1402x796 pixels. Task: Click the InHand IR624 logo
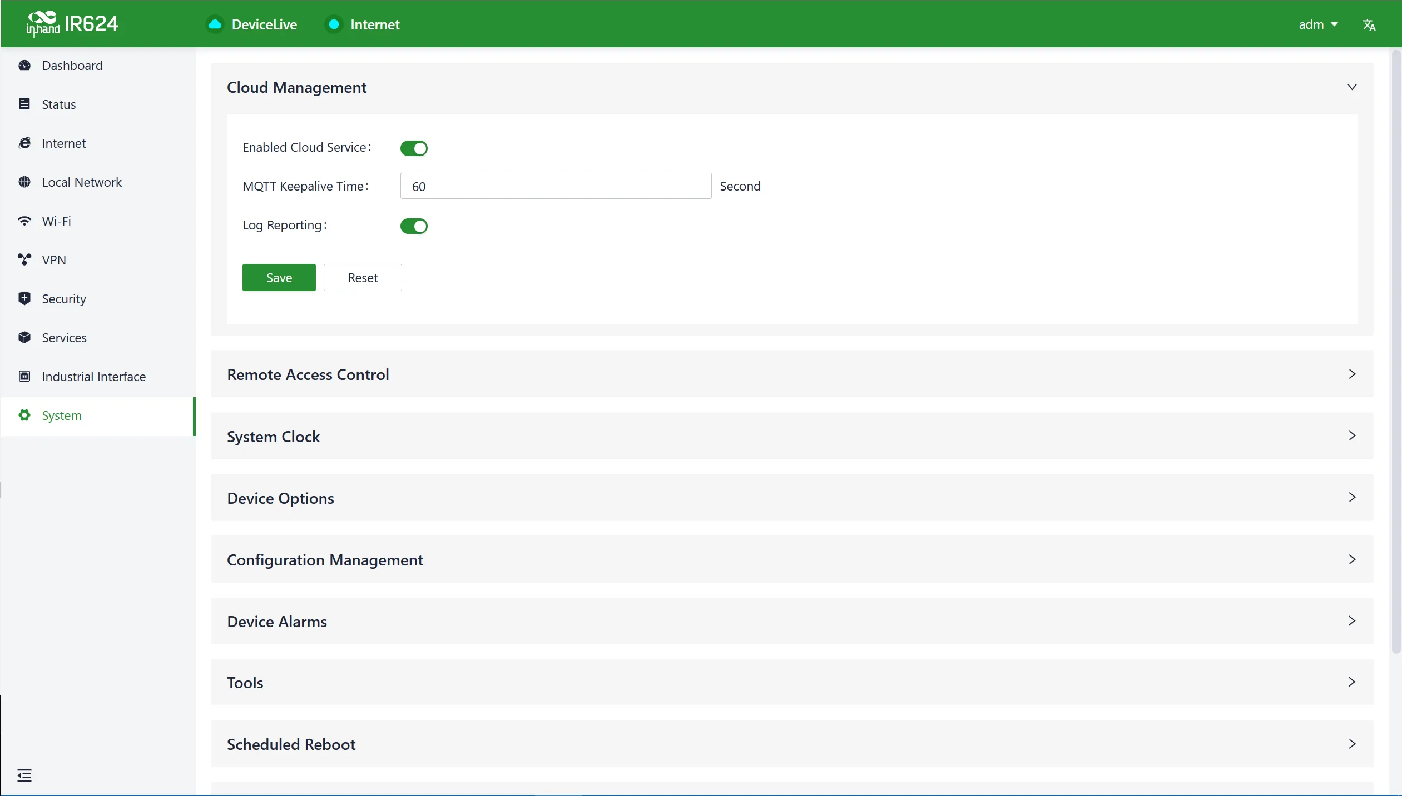pyautogui.click(x=72, y=24)
